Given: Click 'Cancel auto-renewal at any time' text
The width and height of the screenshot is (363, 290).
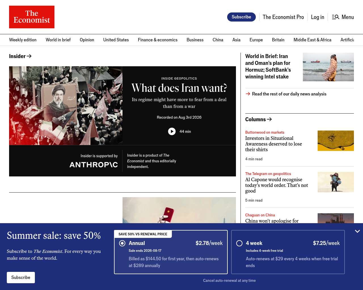Looking at the screenshot, I should pos(229,280).
